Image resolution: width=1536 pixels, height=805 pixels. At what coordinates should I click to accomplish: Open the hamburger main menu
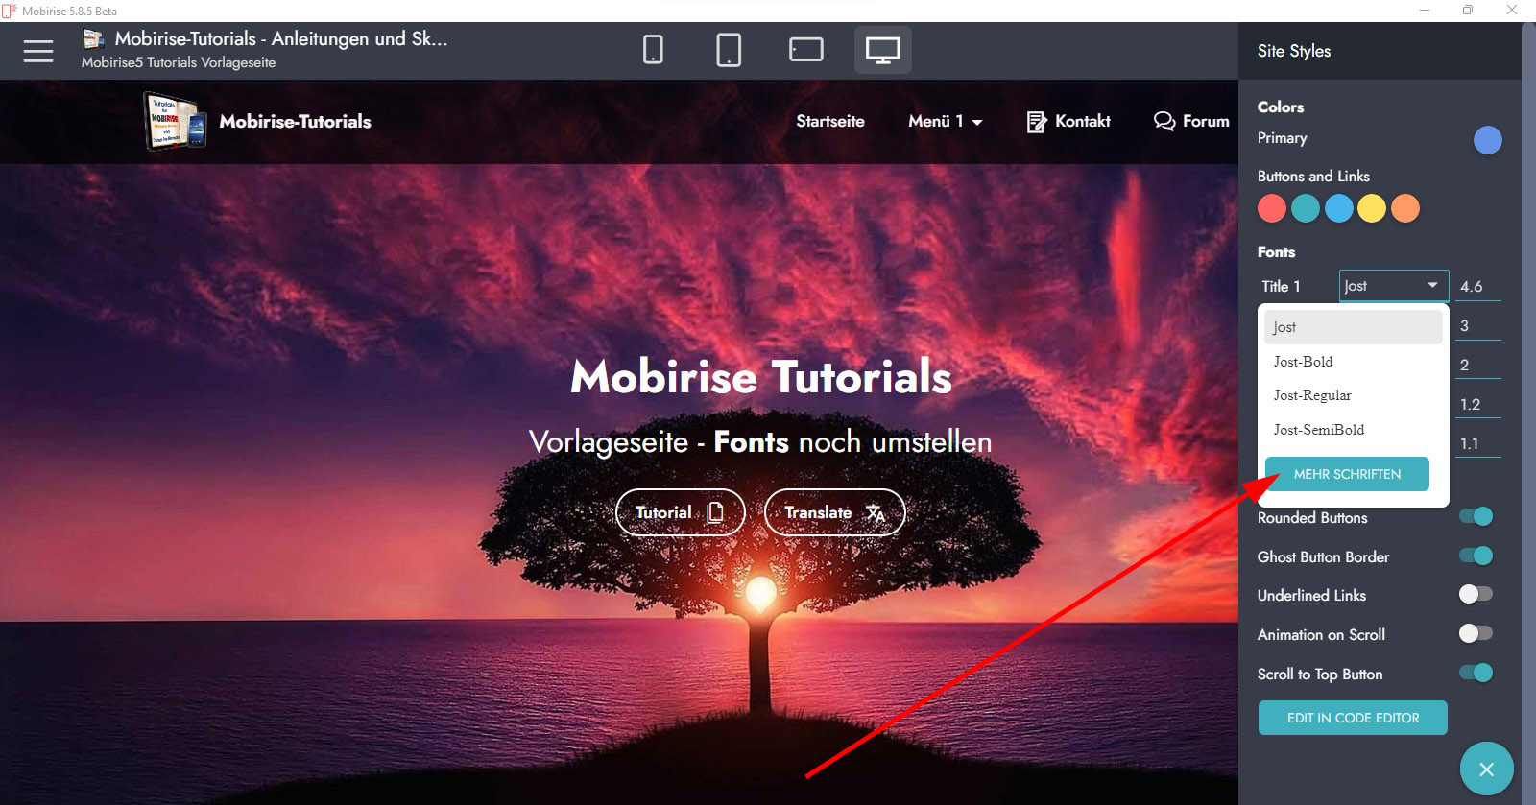click(38, 51)
